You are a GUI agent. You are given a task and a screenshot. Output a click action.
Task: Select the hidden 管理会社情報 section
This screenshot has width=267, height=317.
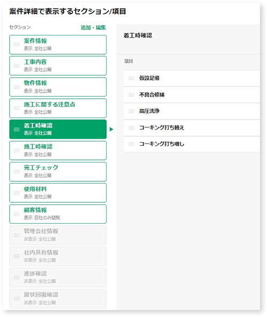click(58, 235)
